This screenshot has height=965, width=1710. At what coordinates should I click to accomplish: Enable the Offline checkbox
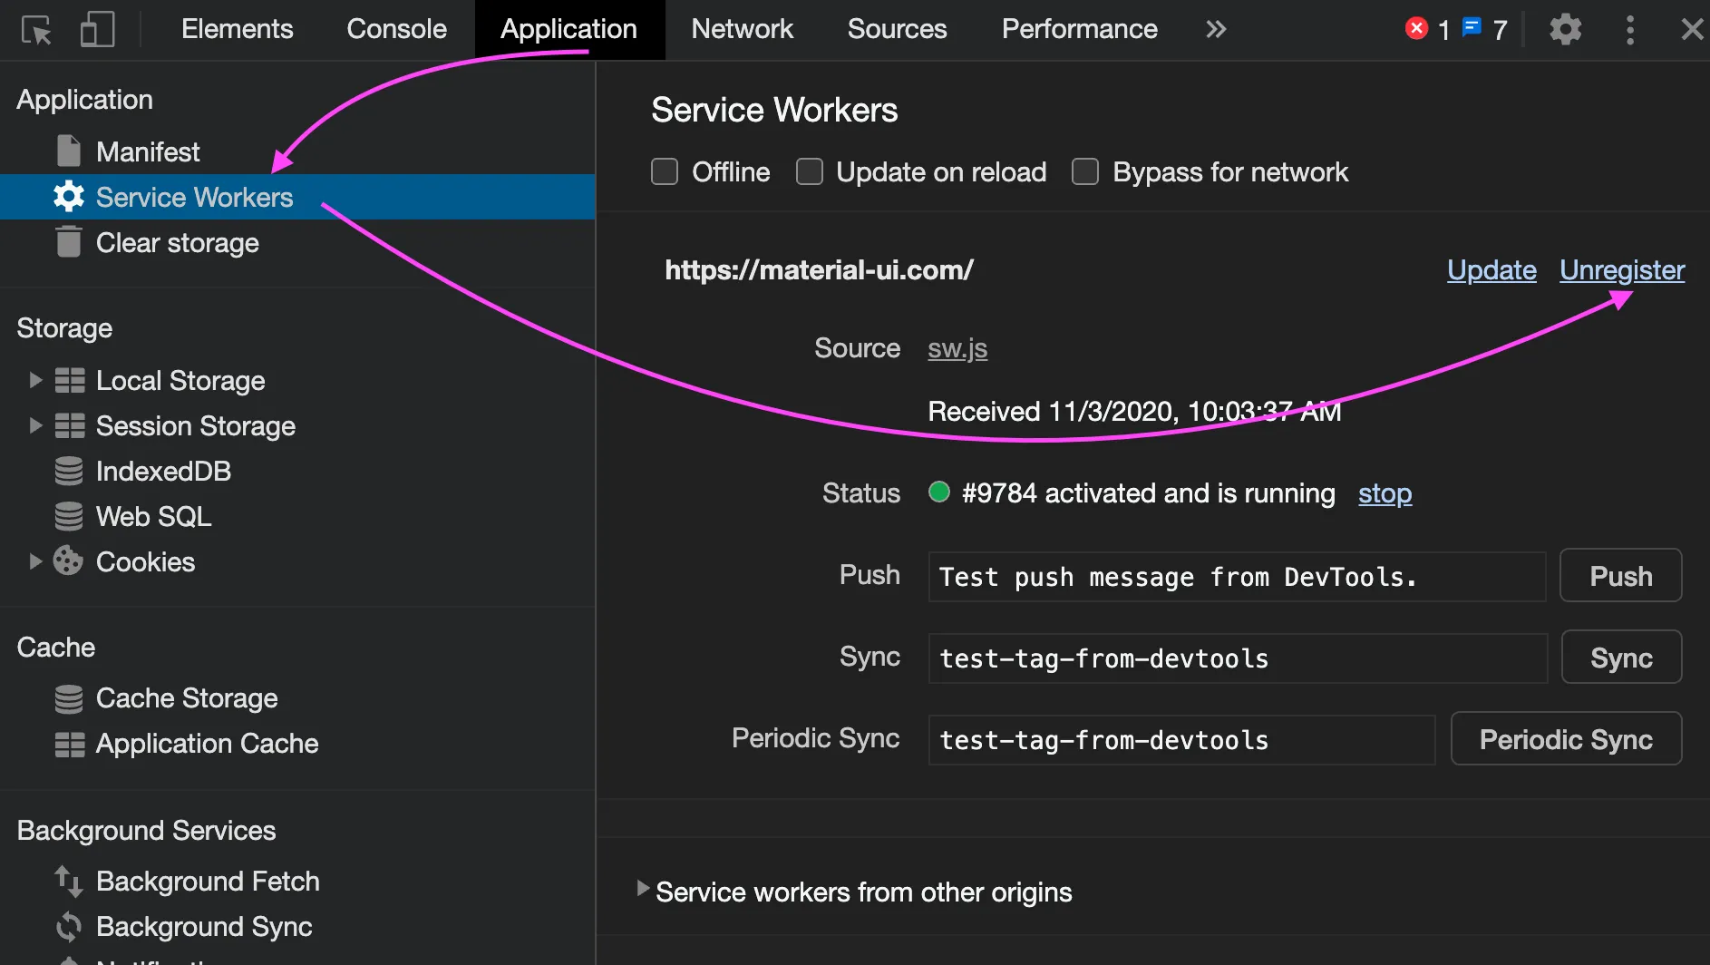[x=665, y=171]
